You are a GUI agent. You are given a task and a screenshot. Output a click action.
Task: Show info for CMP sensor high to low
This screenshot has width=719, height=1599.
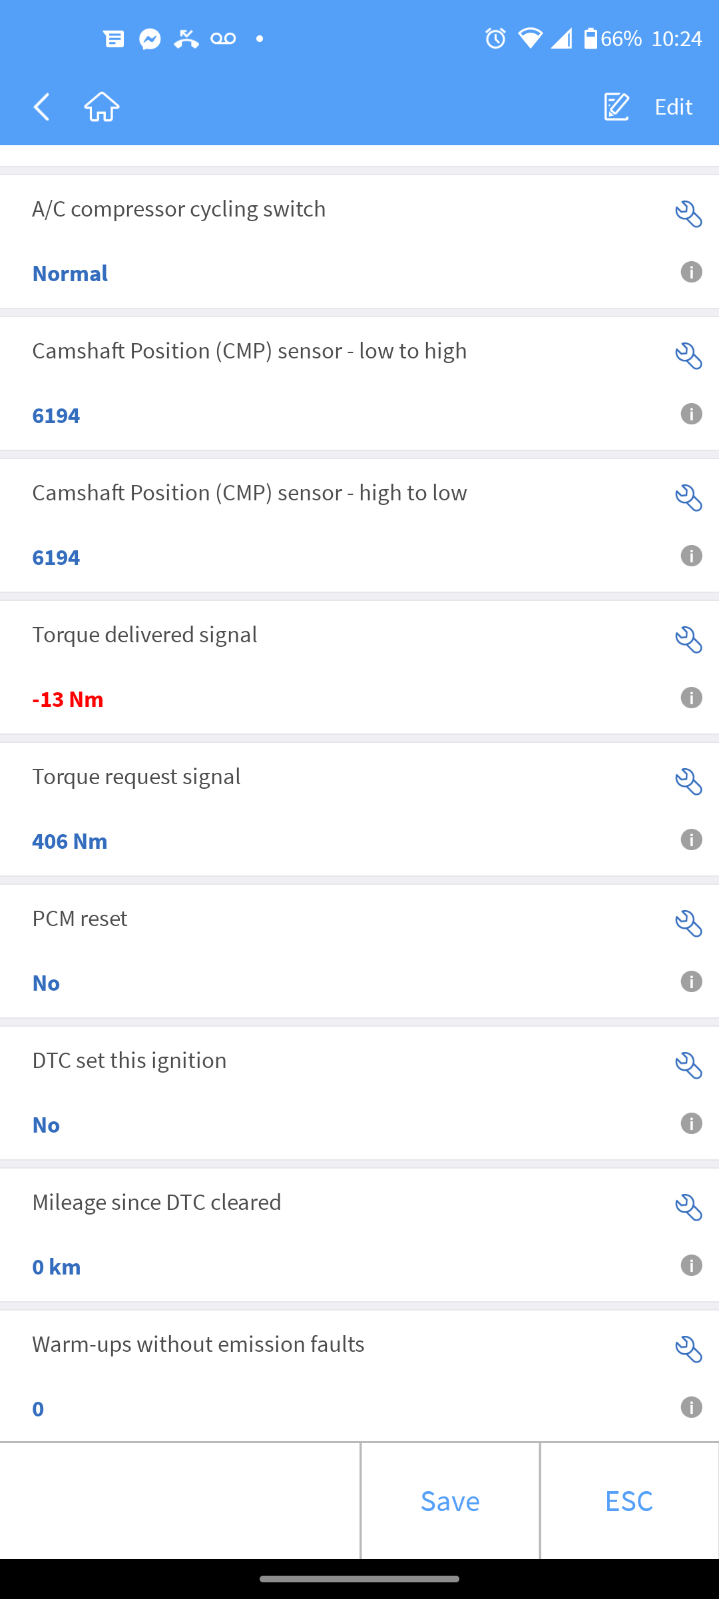coord(691,556)
